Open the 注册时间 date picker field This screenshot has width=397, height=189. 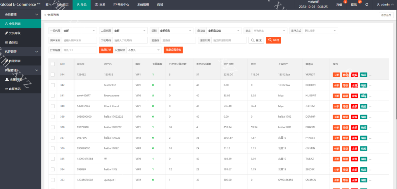[x=229, y=40]
